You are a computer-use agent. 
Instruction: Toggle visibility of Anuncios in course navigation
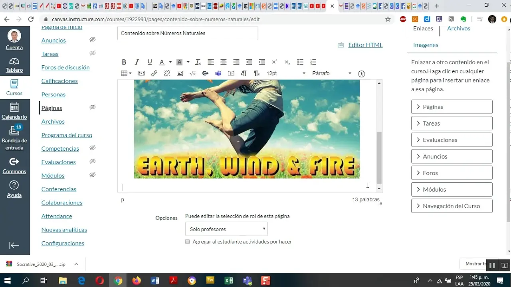tap(93, 39)
